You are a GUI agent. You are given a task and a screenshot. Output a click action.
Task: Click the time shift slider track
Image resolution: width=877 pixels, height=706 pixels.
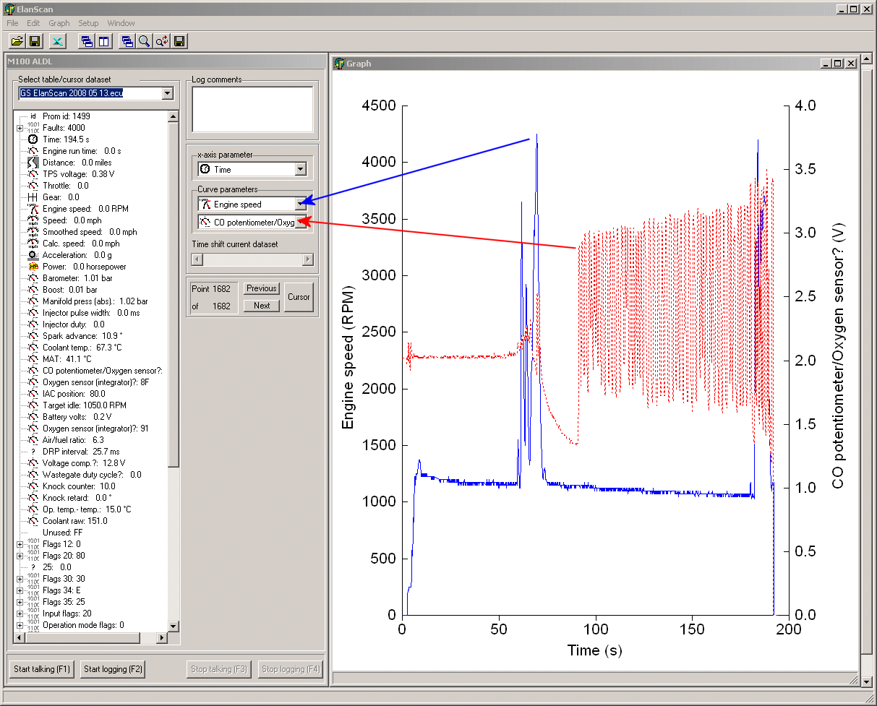253,259
